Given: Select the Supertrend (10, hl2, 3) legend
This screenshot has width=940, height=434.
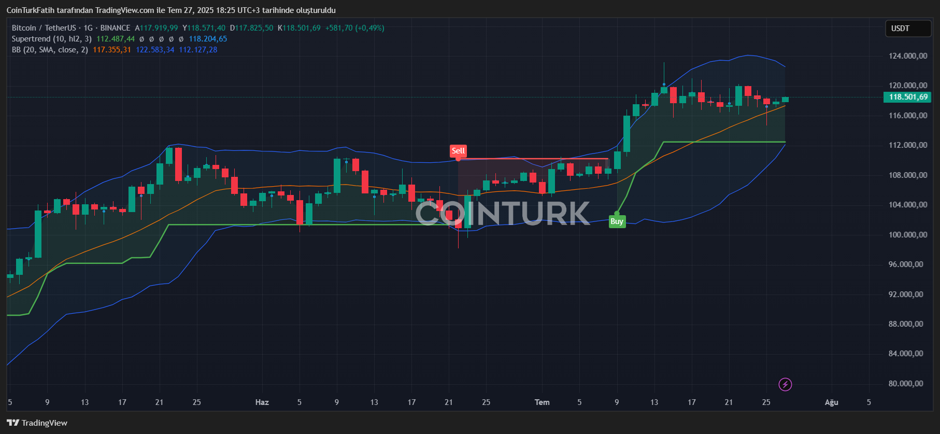Looking at the screenshot, I should (x=52, y=39).
